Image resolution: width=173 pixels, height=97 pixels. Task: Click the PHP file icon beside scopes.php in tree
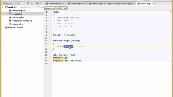10,14
